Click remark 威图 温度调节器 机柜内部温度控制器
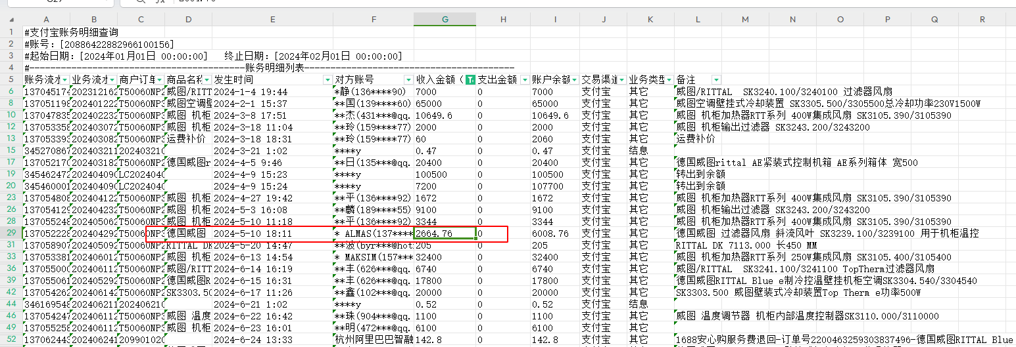1016x347 pixels. pyautogui.click(x=807, y=316)
